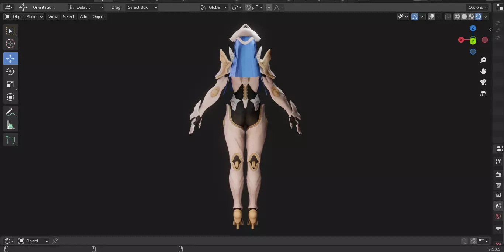Click the negative X axis red circle
Viewport: 504px width, 252px height.
(485, 40)
